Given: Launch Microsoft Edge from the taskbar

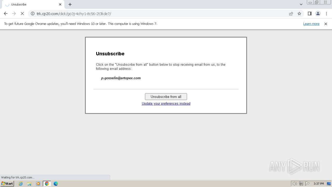Looking at the screenshot, I should (x=56, y=184).
